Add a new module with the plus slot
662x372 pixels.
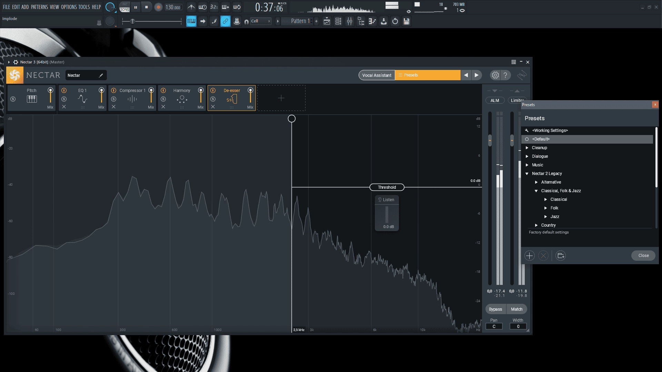(x=281, y=98)
